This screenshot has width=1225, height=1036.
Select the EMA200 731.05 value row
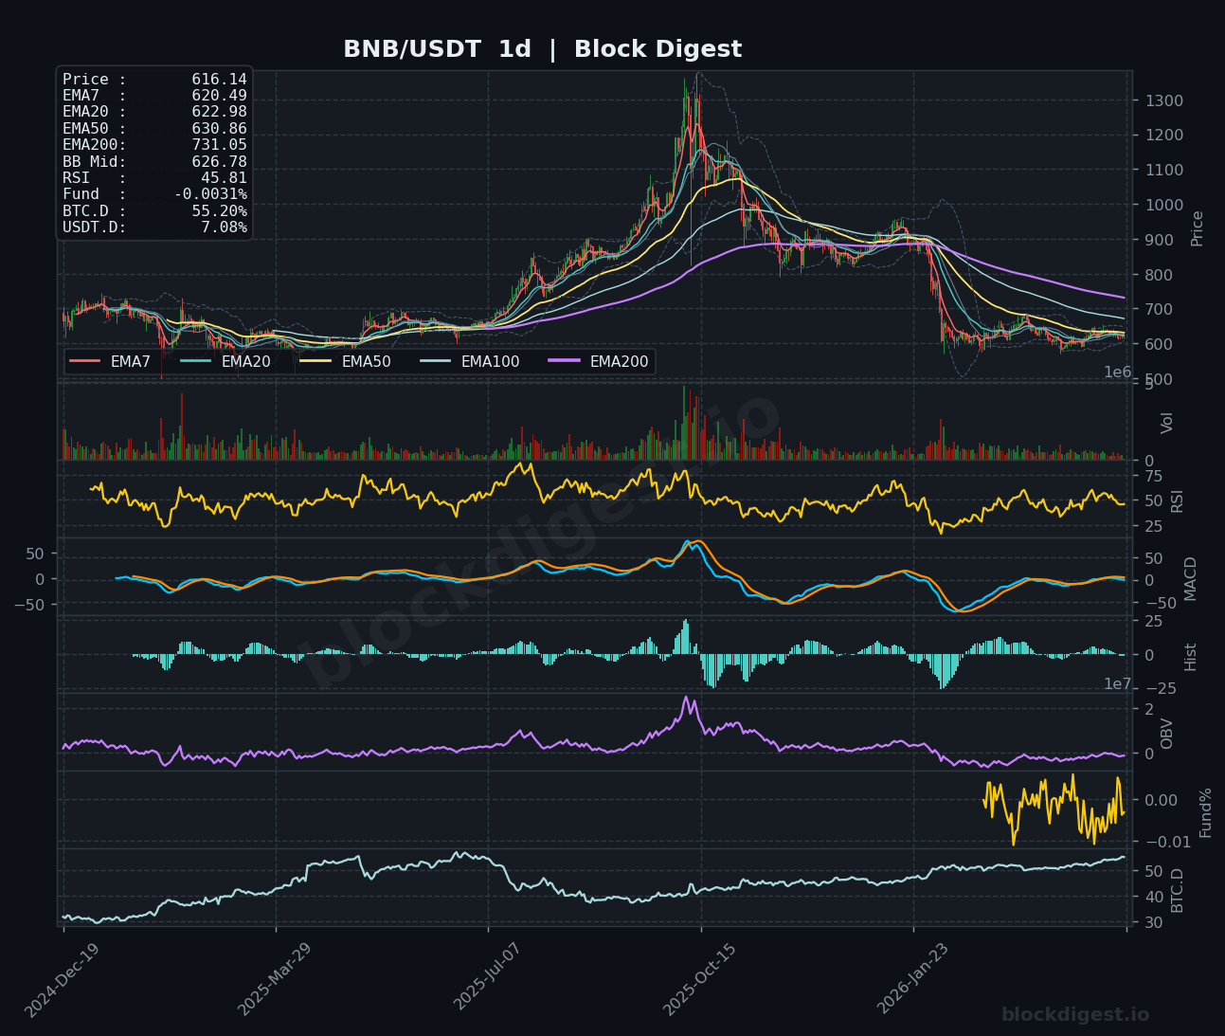[154, 145]
